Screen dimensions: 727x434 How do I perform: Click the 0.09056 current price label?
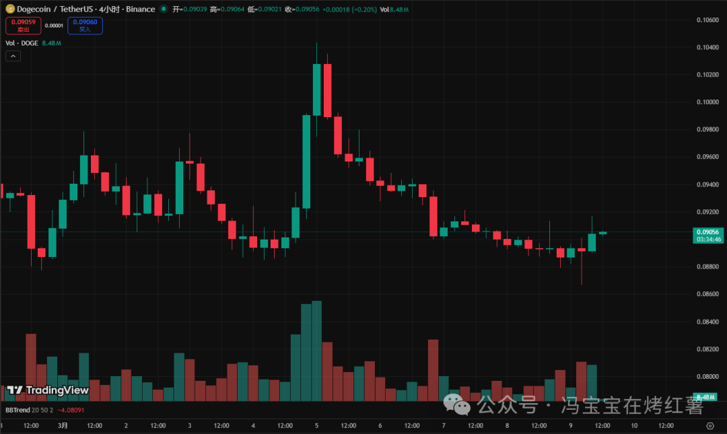click(708, 231)
